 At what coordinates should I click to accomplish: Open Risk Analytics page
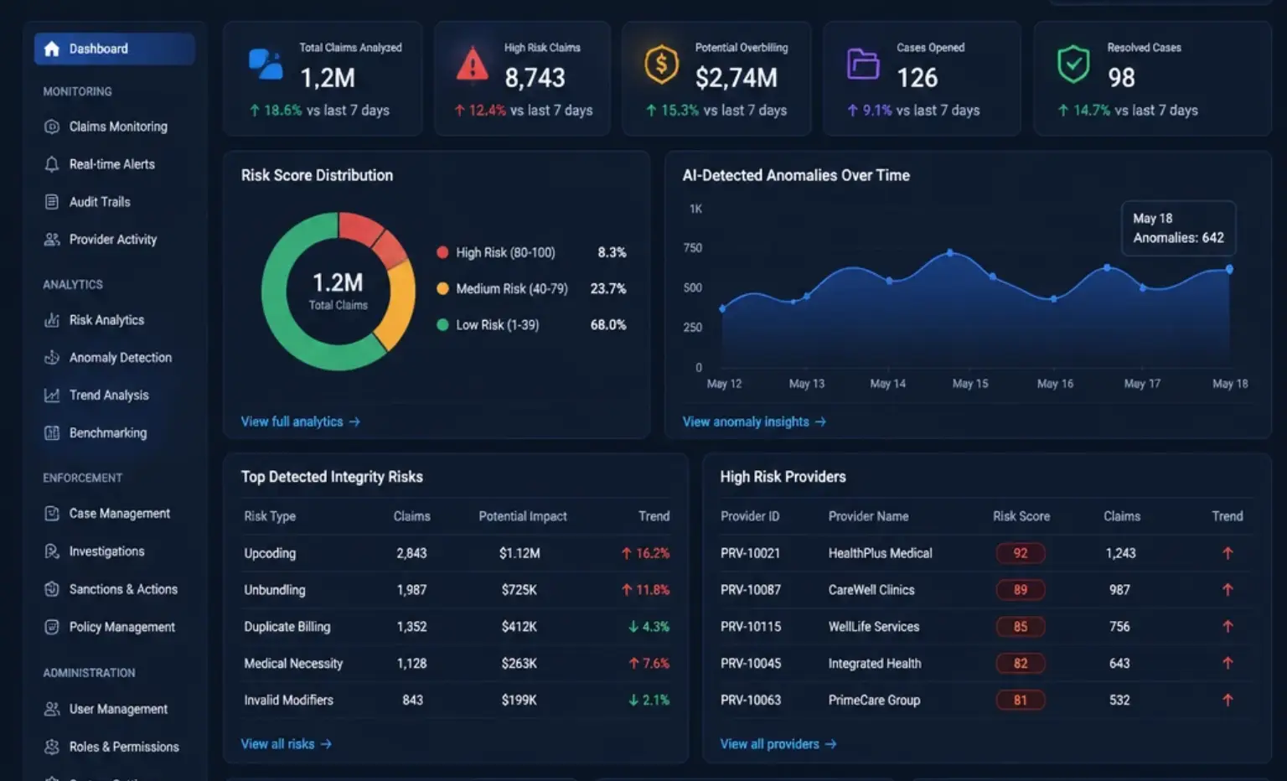coord(106,320)
